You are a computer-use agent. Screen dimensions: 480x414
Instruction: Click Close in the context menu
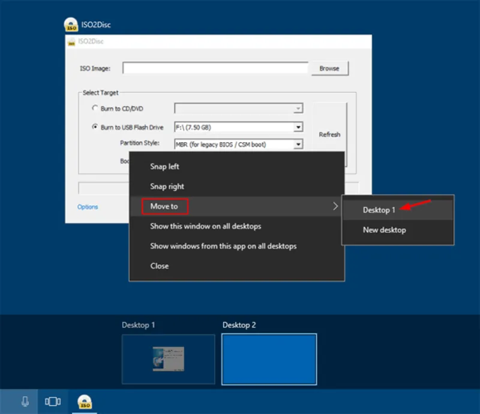159,266
